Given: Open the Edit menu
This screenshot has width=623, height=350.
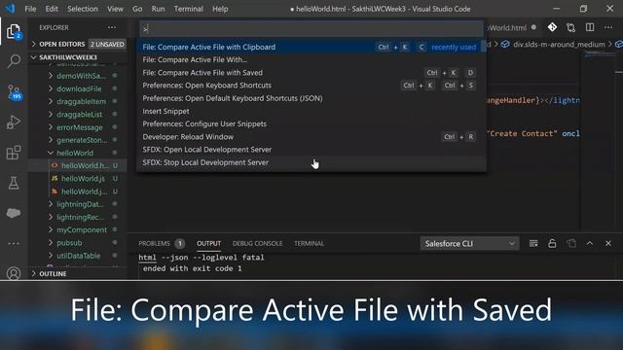Looking at the screenshot, I should click(x=52, y=9).
